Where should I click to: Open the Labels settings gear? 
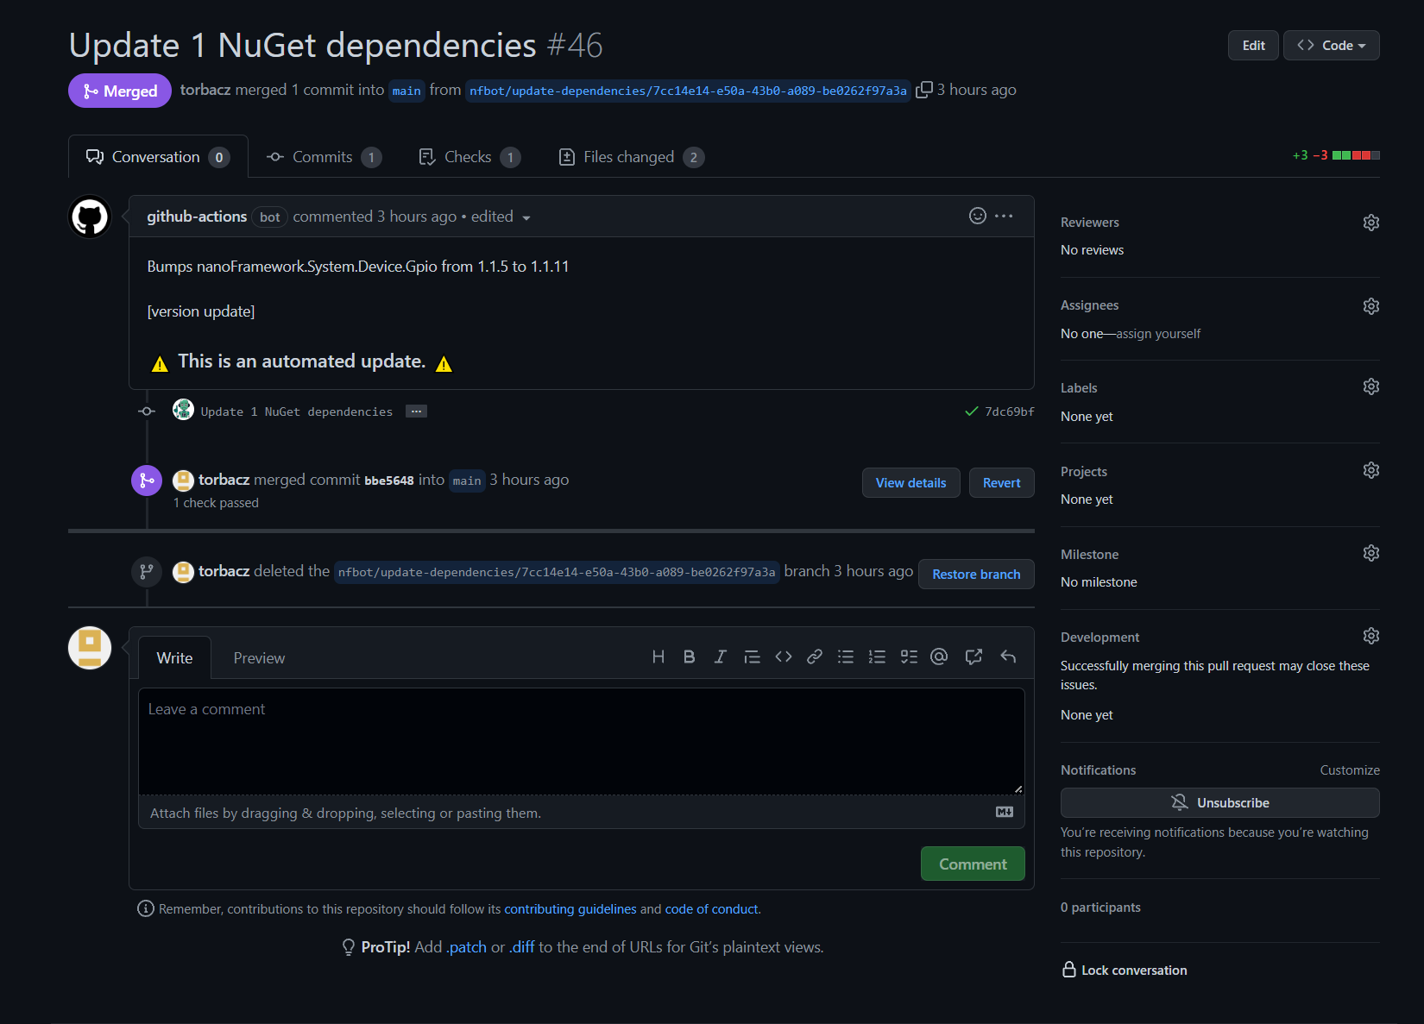pos(1370,386)
